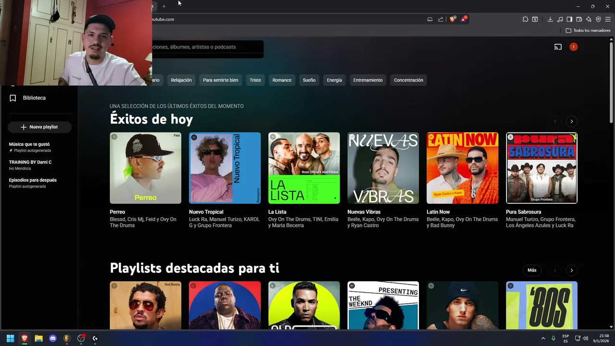Open the La Lista playlist cover

click(304, 168)
